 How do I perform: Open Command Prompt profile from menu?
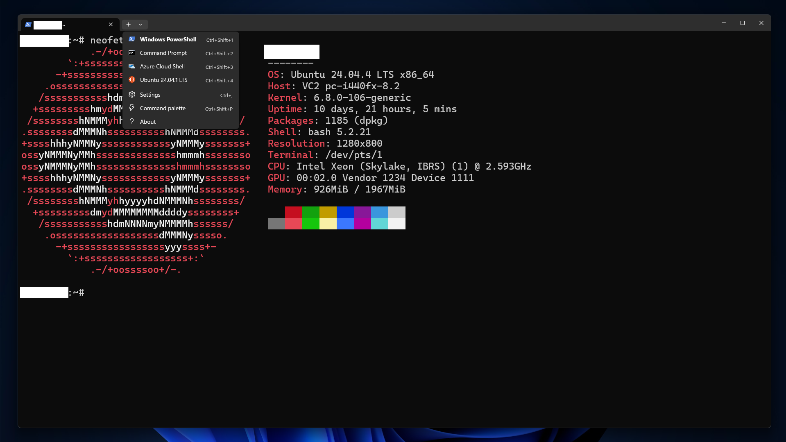(x=163, y=53)
